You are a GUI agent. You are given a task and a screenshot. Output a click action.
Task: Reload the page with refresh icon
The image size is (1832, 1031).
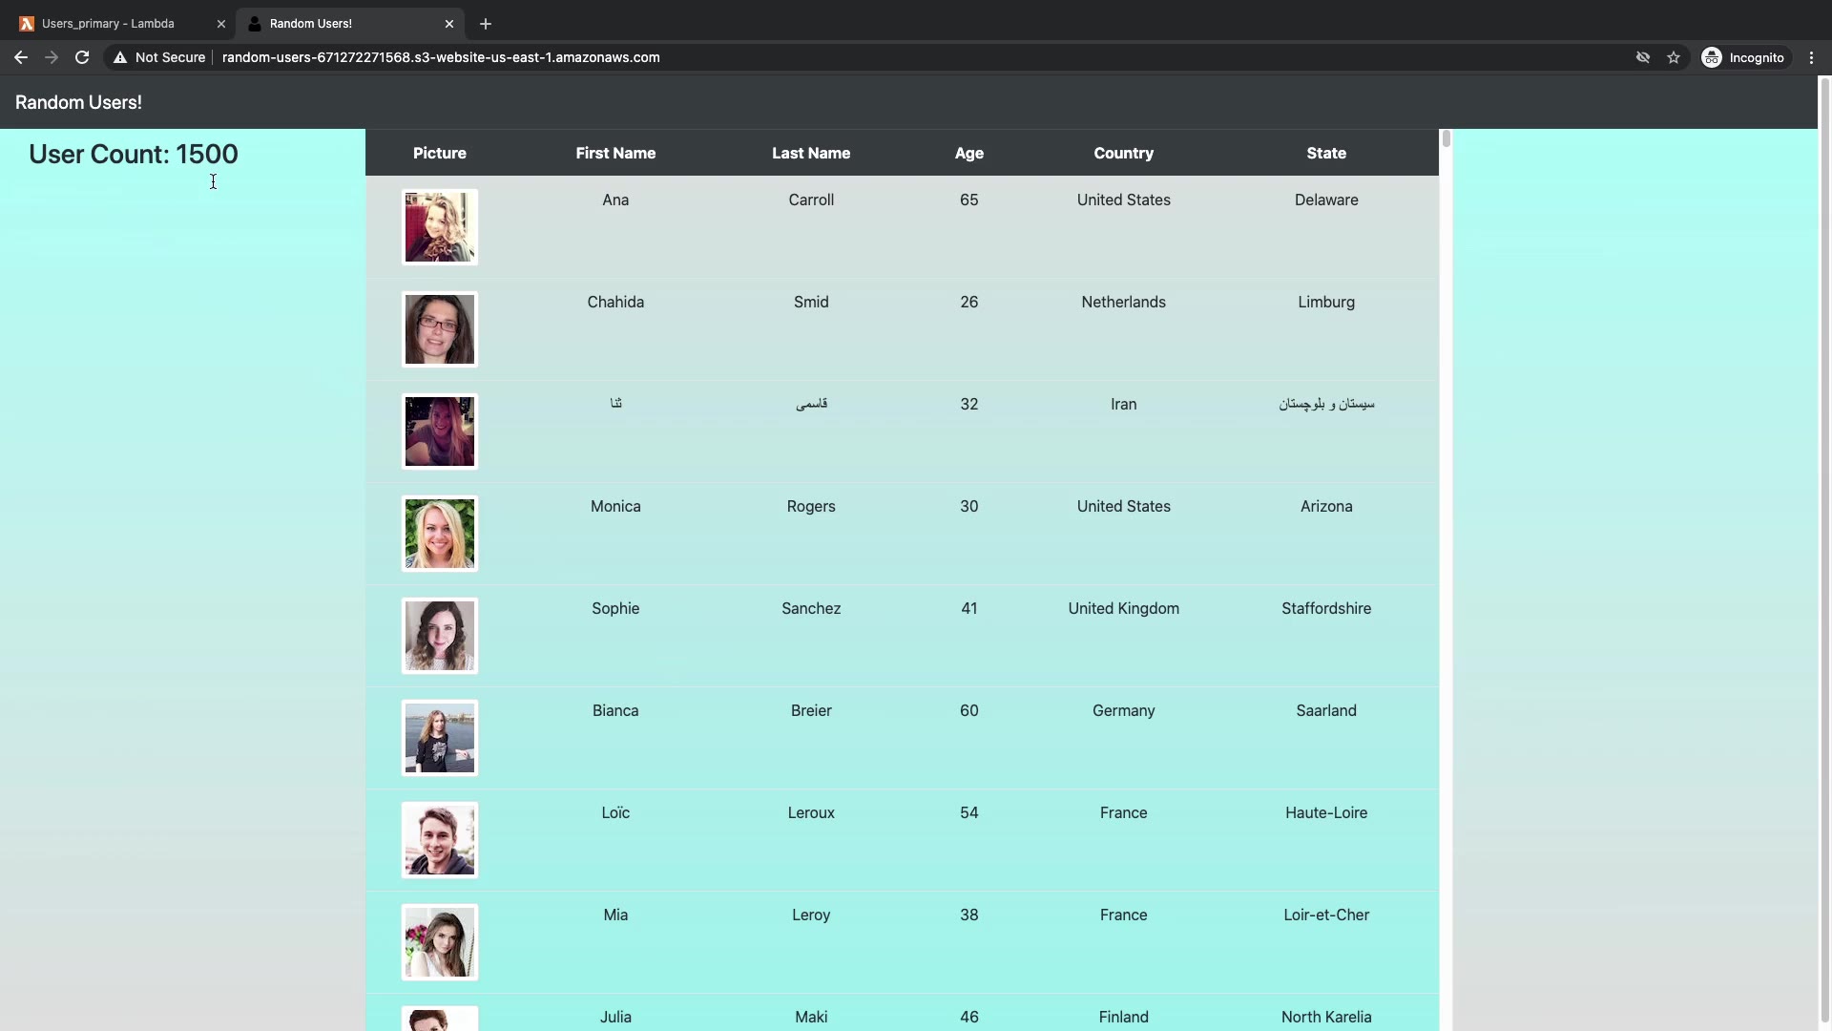[x=82, y=57]
